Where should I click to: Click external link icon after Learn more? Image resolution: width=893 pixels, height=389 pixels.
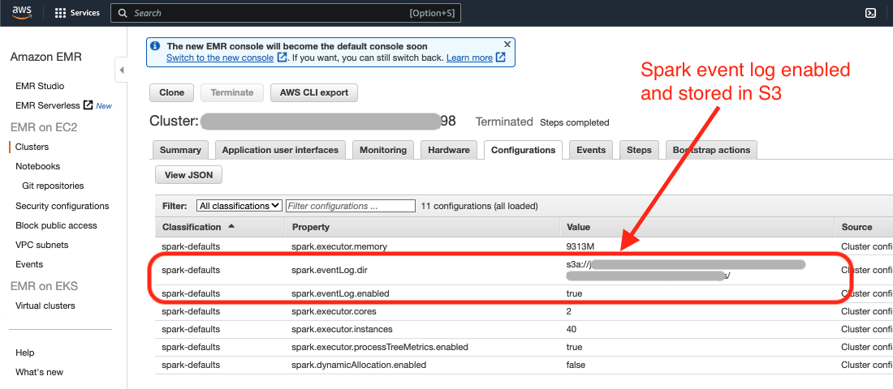(500, 58)
